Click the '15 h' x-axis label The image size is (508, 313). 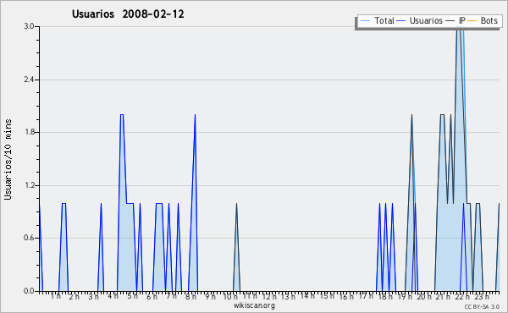coord(327,296)
